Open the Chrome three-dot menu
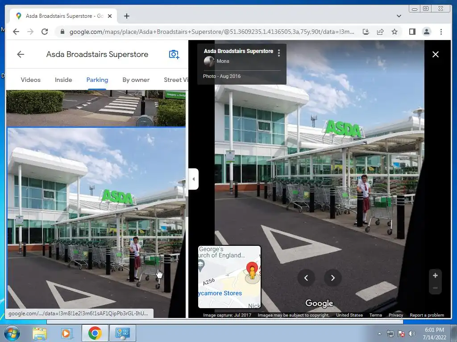Viewport: 457px width, 342px height. click(x=441, y=32)
